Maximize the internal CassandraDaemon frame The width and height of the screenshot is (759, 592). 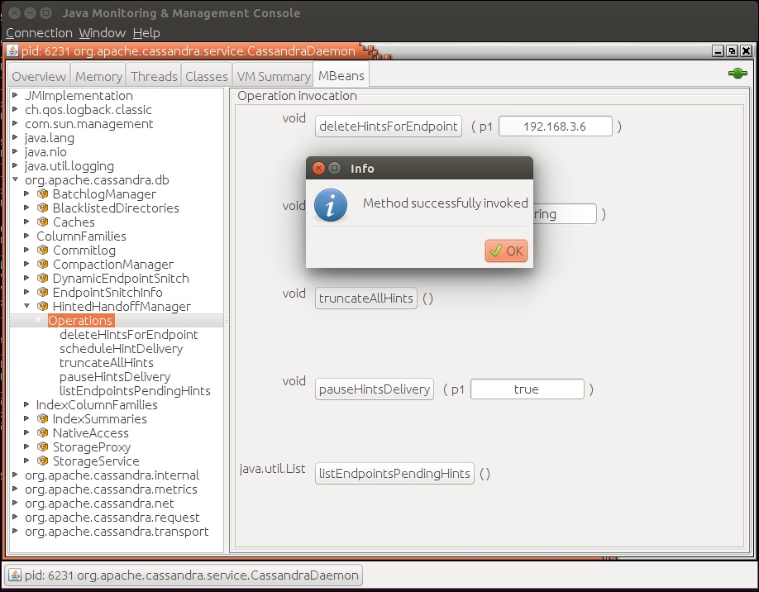click(x=733, y=50)
